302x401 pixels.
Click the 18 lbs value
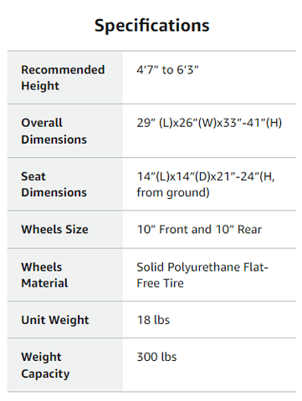pyautogui.click(x=153, y=320)
